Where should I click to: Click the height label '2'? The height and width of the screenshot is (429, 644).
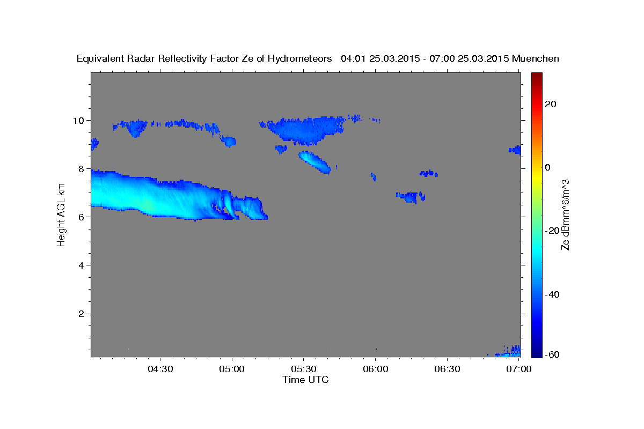tap(80, 313)
